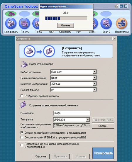Select the Почта mail label in toolbox

(x=38, y=32)
